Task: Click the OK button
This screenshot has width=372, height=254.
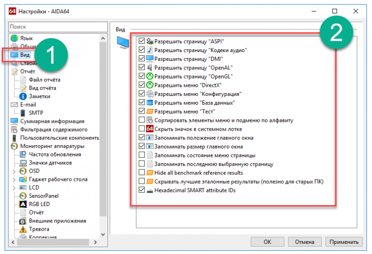Action: 267,241
